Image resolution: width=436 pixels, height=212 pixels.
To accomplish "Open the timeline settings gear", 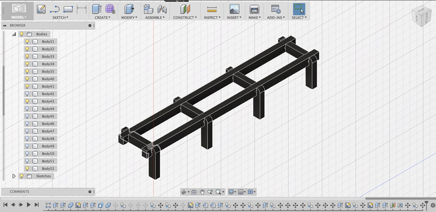I will [433, 205].
